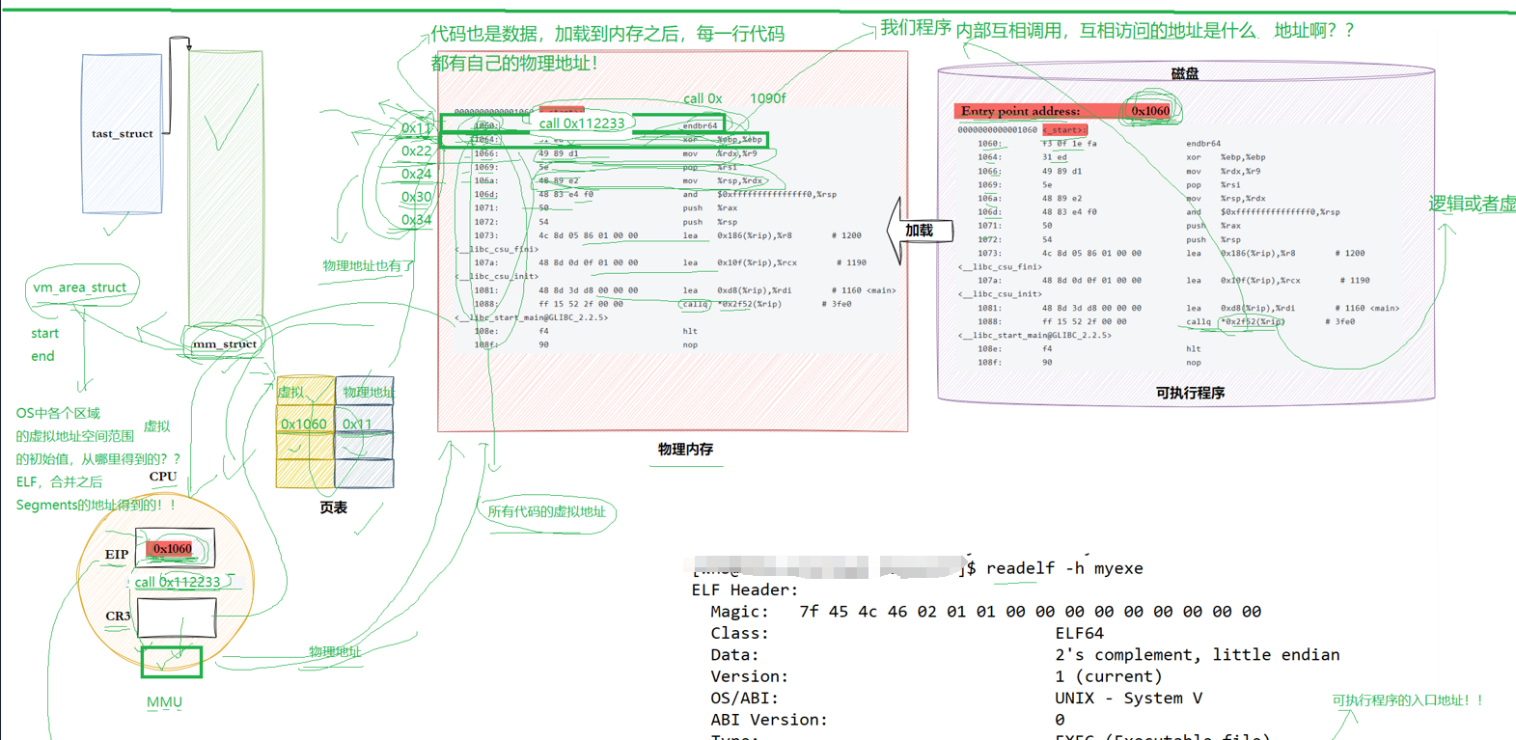
Task: Click the 'Segments的地址得到的!!' line
Action: (96, 505)
